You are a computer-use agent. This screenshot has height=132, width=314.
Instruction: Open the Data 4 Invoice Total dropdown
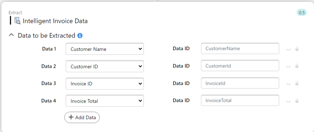(x=105, y=101)
